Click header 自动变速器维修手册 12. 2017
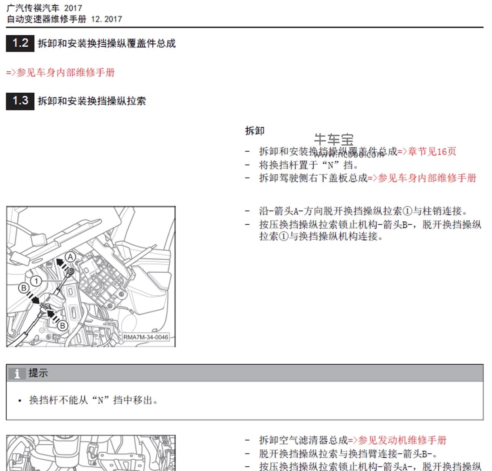The height and width of the screenshot is (471, 492). tap(64, 19)
